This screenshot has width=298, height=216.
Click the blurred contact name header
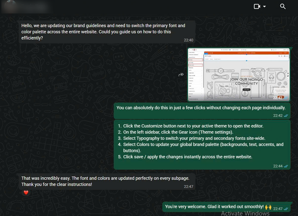click(27, 6)
